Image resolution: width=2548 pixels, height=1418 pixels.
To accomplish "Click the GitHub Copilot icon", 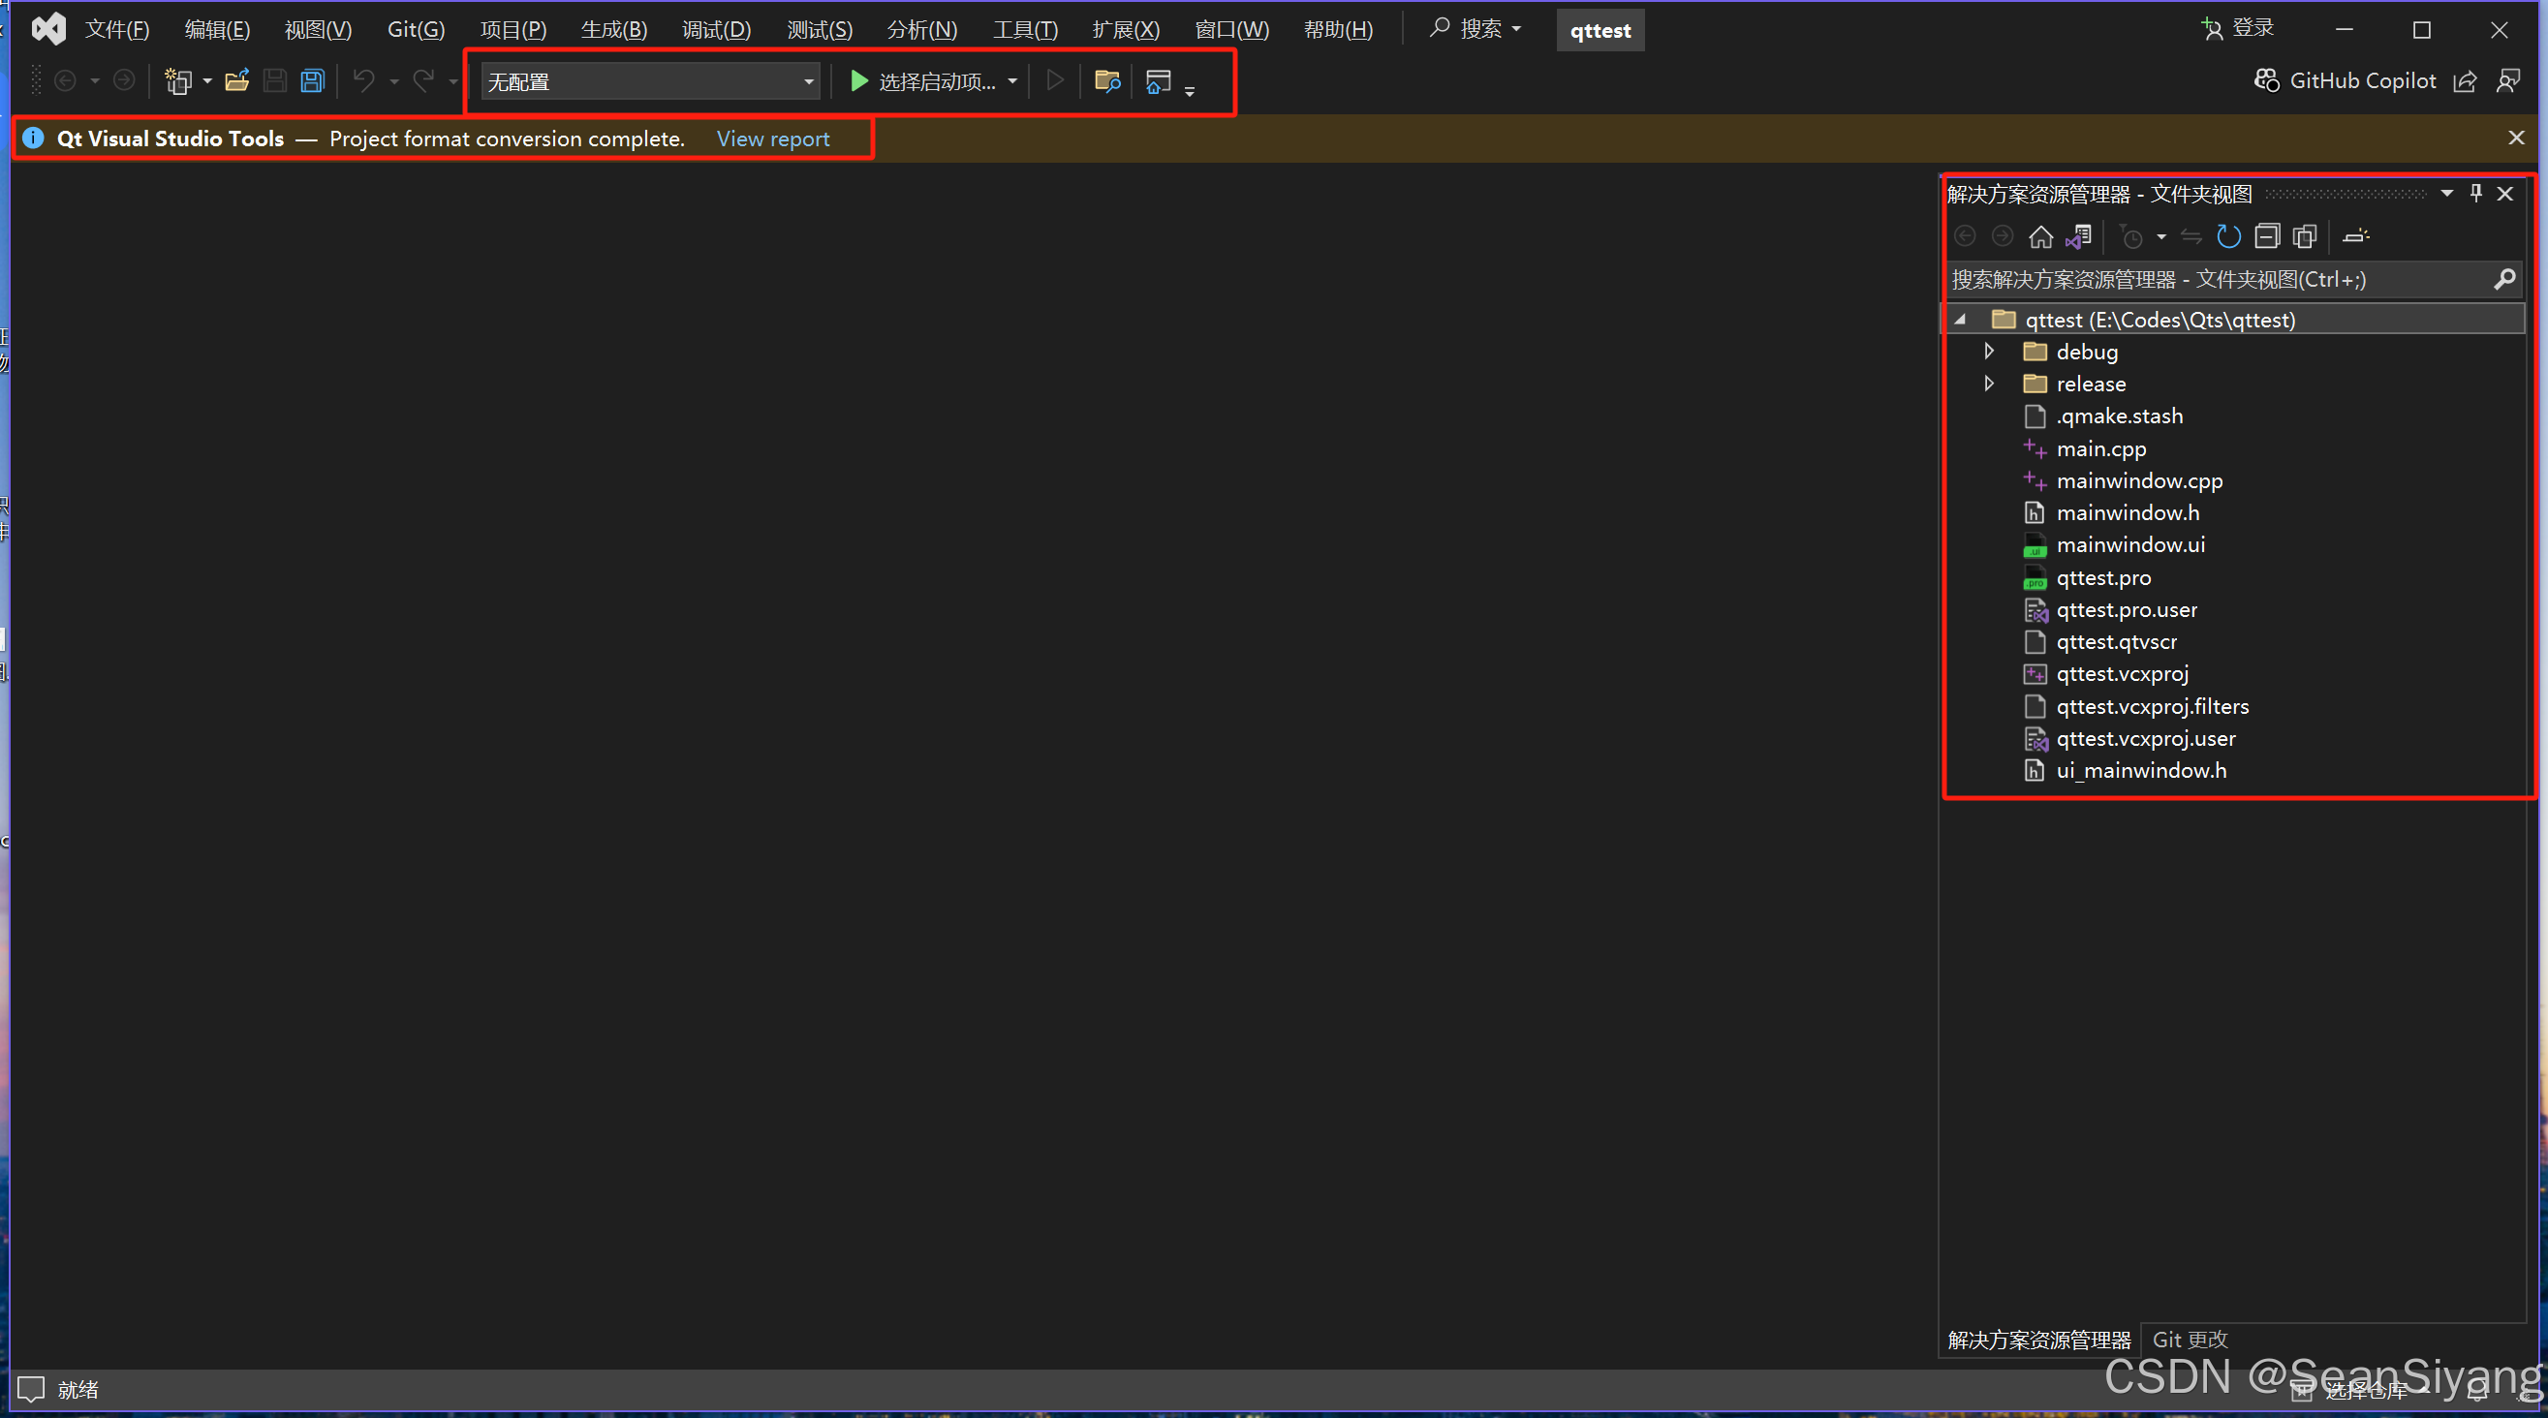I will 2266,80.
